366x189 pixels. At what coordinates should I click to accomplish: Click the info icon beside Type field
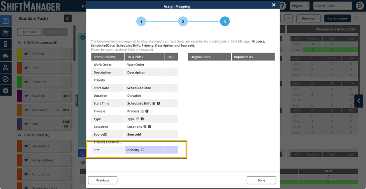142,119
